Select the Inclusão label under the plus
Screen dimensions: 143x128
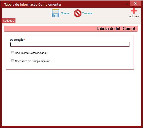pyautogui.click(x=134, y=16)
